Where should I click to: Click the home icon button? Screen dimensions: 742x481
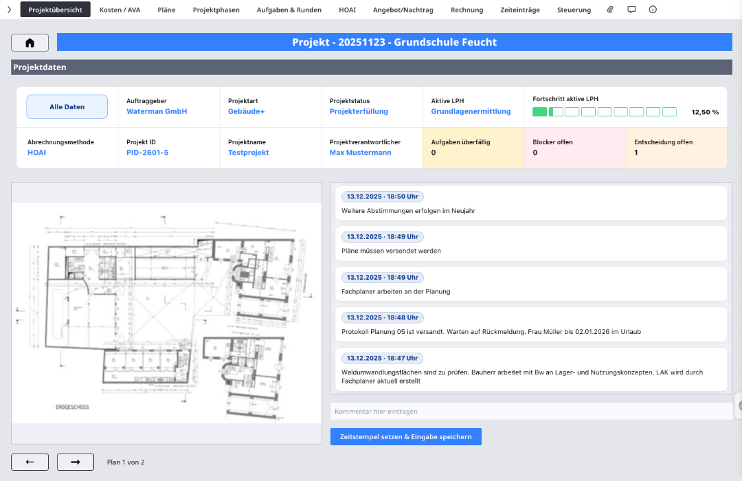click(30, 43)
